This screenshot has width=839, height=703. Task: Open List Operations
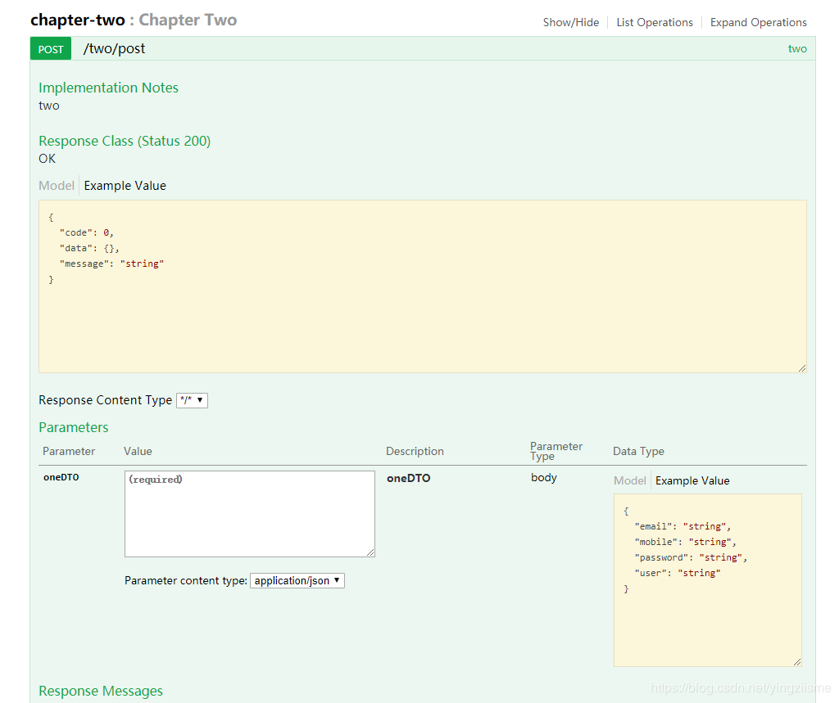click(655, 22)
